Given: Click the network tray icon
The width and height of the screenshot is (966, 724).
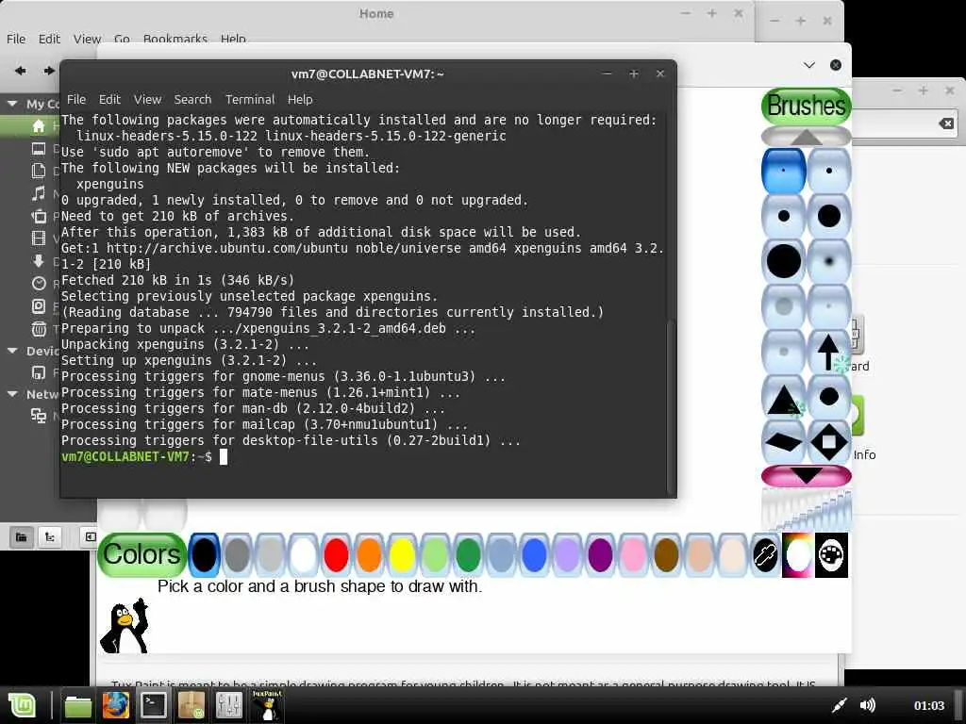Looking at the screenshot, I should 839,705.
